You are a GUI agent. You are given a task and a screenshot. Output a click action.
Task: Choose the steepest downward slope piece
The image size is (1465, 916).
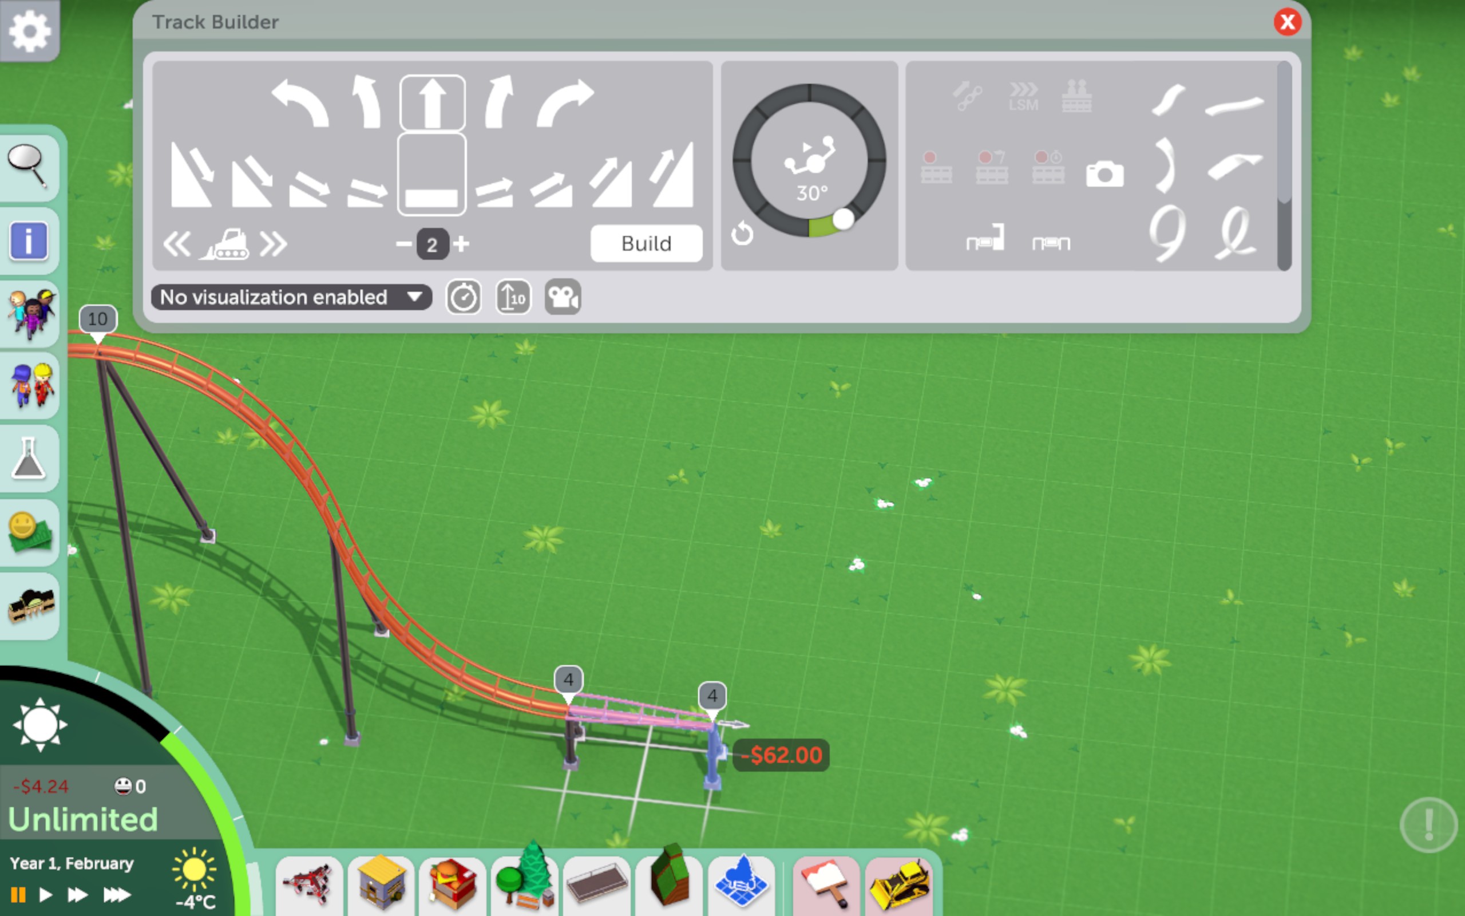pyautogui.click(x=191, y=176)
